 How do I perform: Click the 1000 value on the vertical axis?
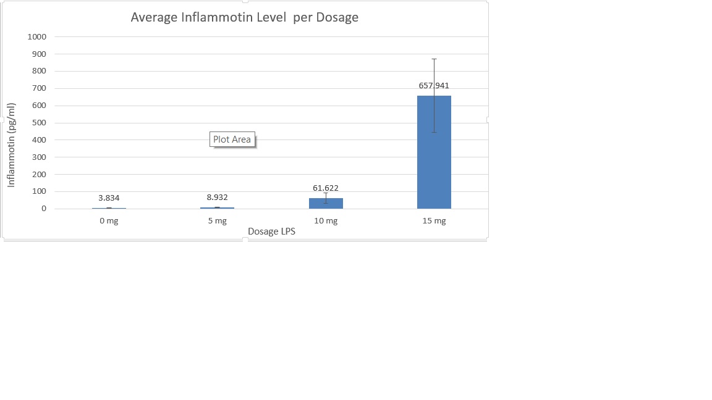[x=37, y=36]
